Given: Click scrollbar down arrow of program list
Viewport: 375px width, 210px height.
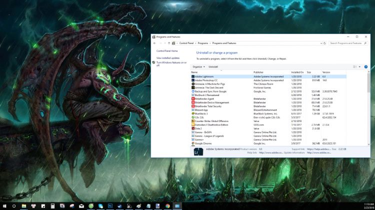Looking at the screenshot, I should [368, 144].
